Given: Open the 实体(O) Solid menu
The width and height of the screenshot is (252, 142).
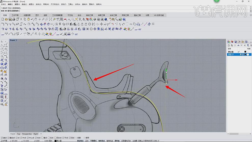Looking at the screenshot, I should click(x=38, y=4).
